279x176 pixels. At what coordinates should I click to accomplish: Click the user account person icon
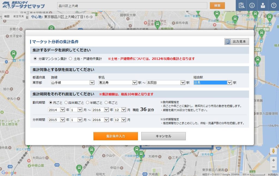pos(263,5)
